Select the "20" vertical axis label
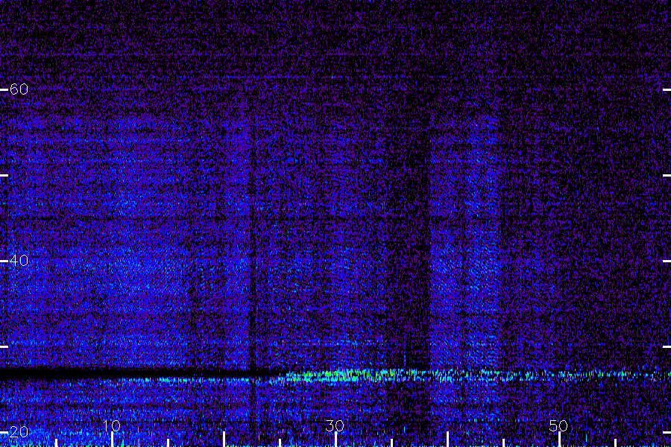 (19, 431)
